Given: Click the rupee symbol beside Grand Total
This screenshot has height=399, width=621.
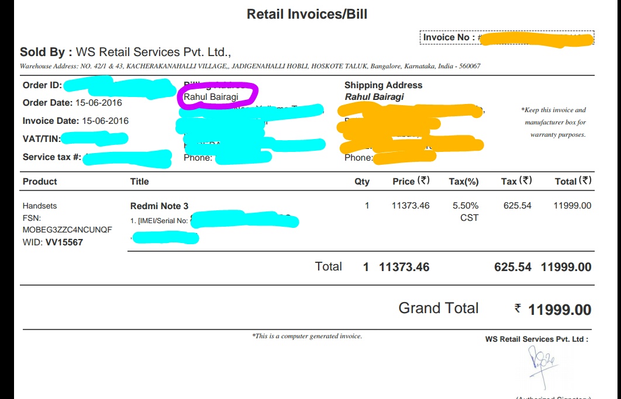Looking at the screenshot, I should [x=517, y=308].
